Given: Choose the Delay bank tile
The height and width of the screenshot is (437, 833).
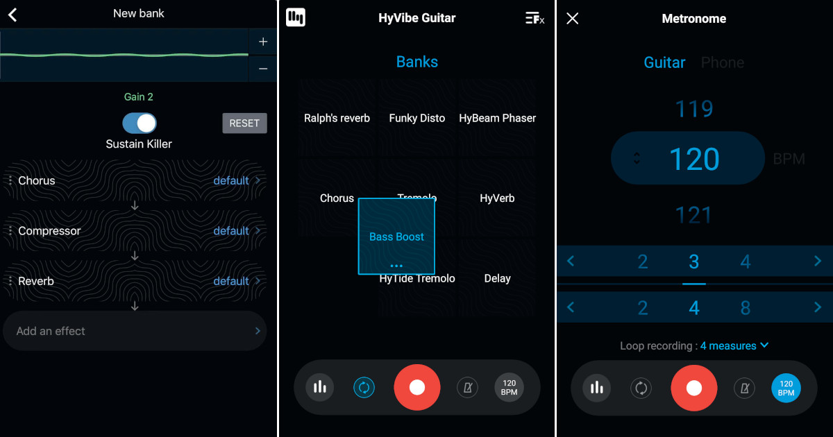Looking at the screenshot, I should tap(498, 279).
